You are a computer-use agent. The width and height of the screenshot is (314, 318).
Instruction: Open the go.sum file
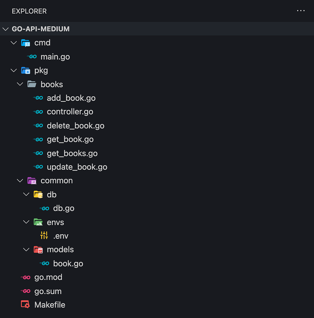click(48, 291)
